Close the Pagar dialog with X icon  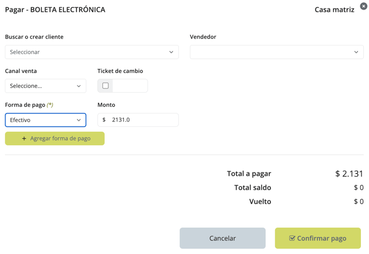[x=363, y=6]
